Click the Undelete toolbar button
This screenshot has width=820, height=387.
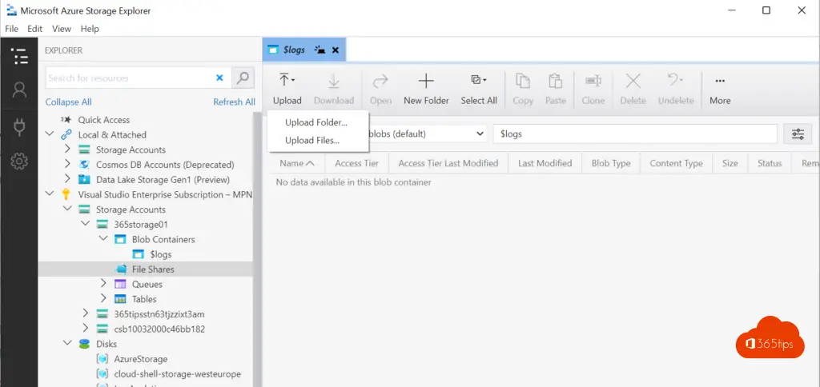pos(676,89)
